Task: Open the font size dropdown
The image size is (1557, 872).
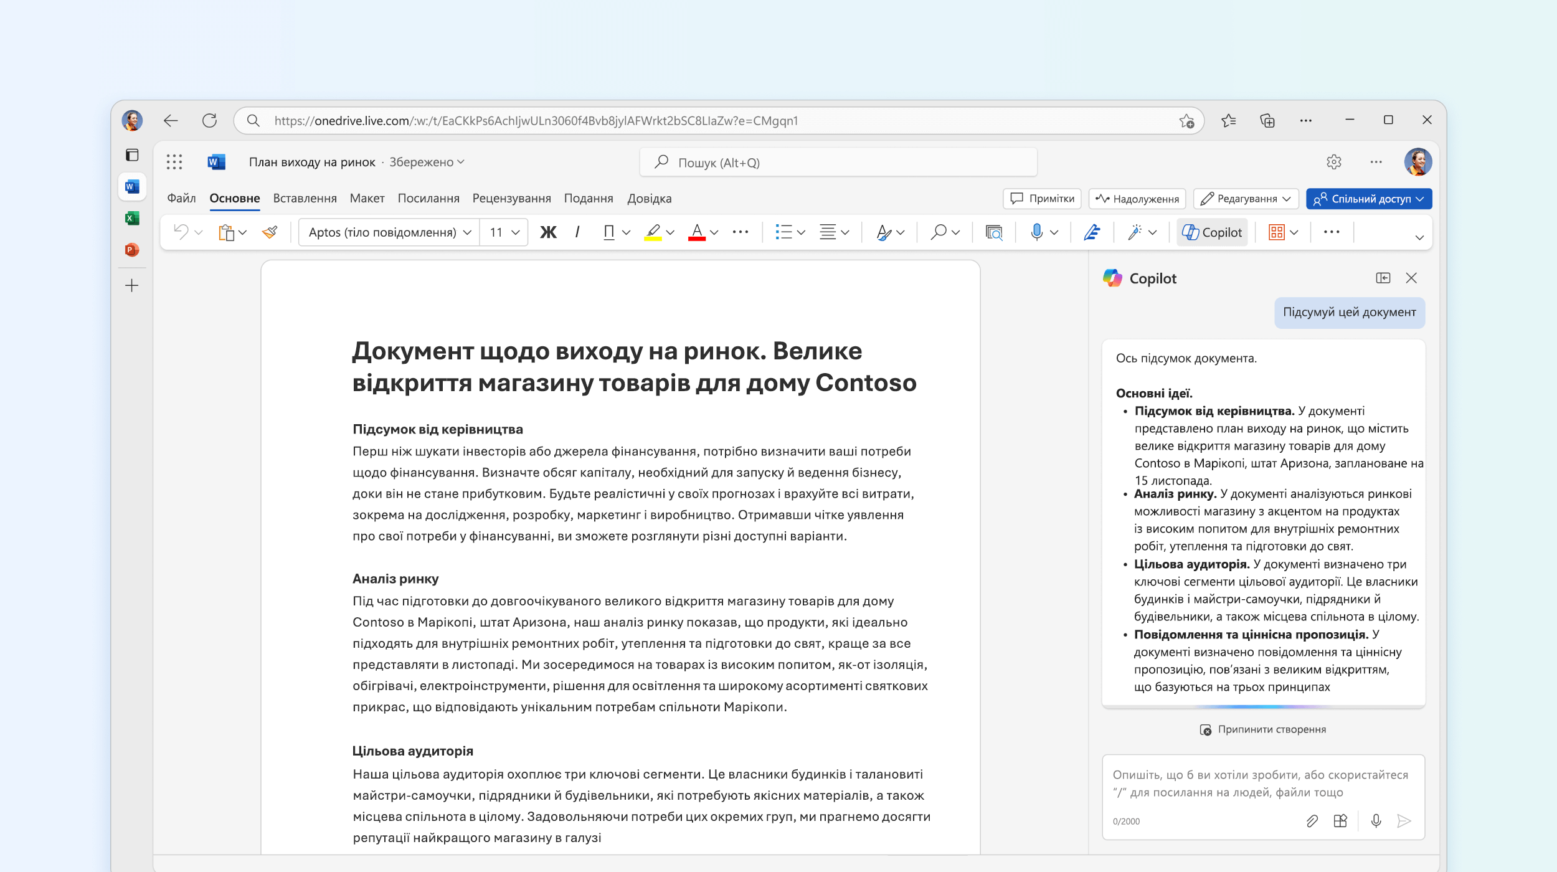Action: pyautogui.click(x=516, y=232)
